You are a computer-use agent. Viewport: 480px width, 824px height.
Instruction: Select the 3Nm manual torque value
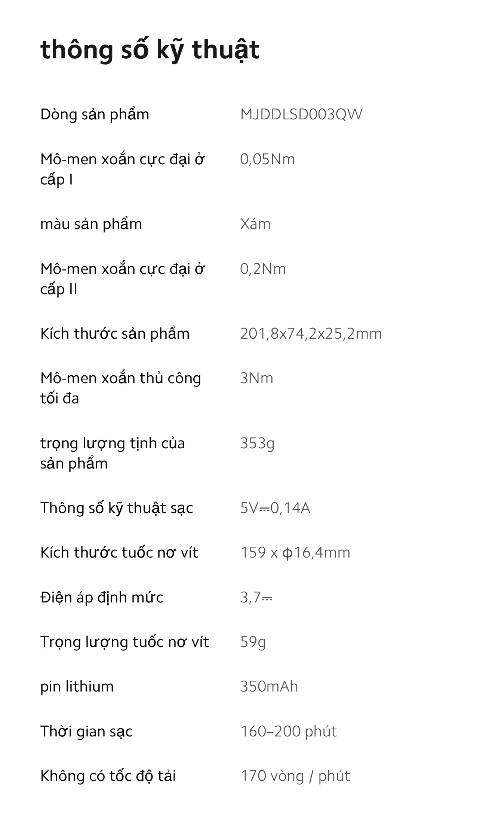(x=257, y=378)
